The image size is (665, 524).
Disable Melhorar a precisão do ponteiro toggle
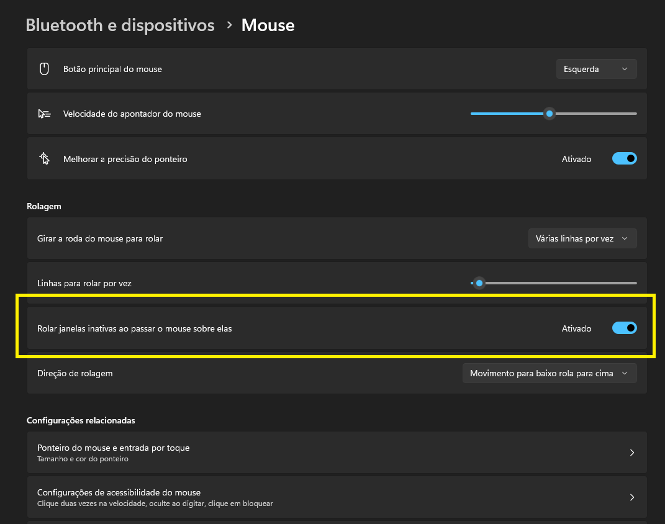[x=624, y=158]
